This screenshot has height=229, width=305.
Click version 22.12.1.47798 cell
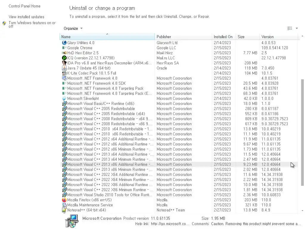pos(274,58)
